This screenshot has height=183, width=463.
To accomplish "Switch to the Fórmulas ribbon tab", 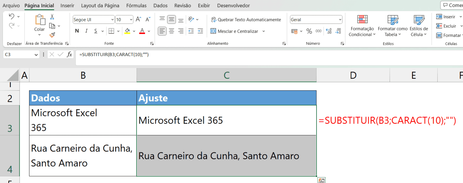I will click(136, 5).
